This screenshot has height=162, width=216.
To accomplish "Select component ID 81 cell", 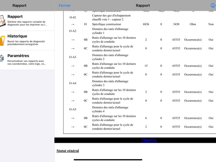I will click(86, 24).
